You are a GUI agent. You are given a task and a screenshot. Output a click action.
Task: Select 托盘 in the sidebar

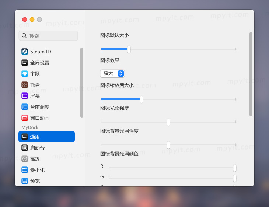tap(35, 85)
